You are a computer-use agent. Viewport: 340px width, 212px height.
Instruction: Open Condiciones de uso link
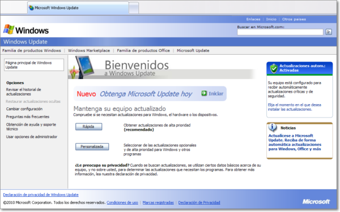[x=122, y=202]
